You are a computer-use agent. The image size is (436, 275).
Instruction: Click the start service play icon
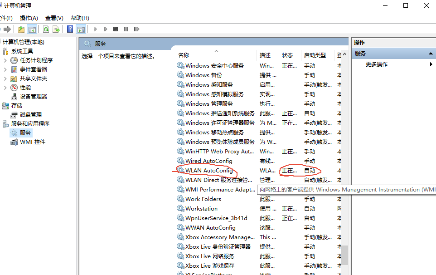point(95,29)
